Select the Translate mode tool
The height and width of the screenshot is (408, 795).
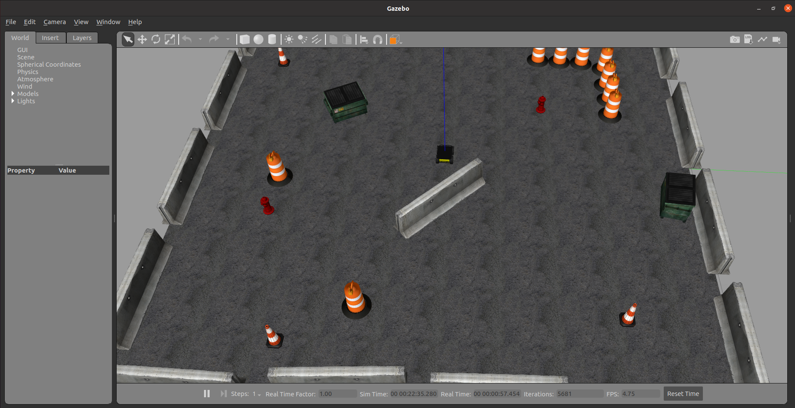click(142, 40)
